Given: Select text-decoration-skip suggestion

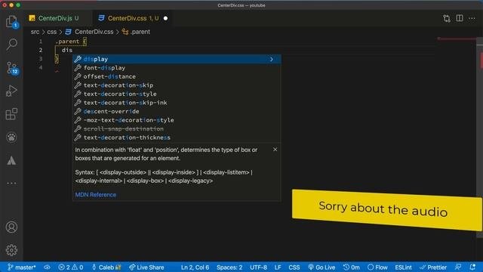Looking at the screenshot, I should [177, 85].
